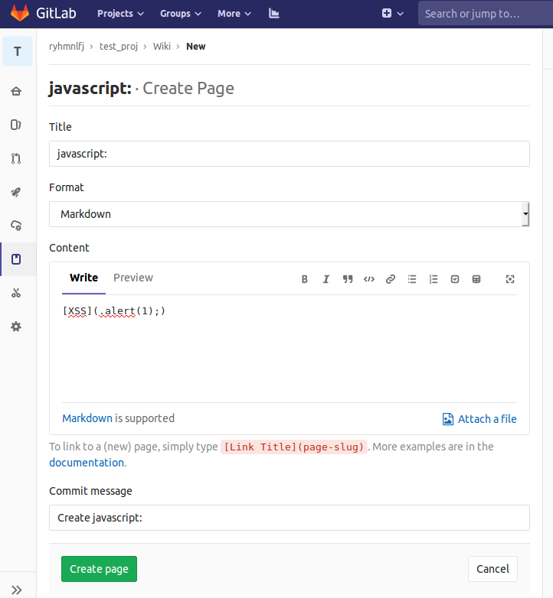553x598 pixels.
Task: Open the Format dropdown showing Markdown
Action: (289, 214)
